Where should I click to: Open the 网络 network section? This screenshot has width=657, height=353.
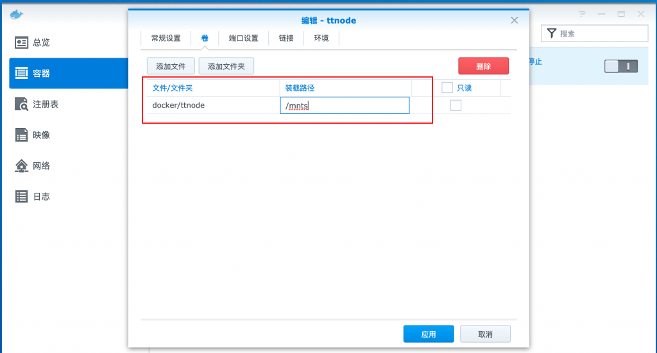40,165
